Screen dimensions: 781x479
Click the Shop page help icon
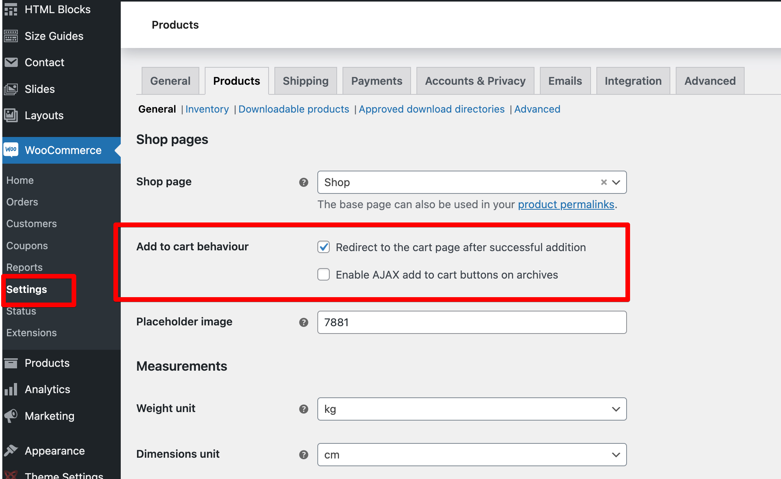point(303,182)
